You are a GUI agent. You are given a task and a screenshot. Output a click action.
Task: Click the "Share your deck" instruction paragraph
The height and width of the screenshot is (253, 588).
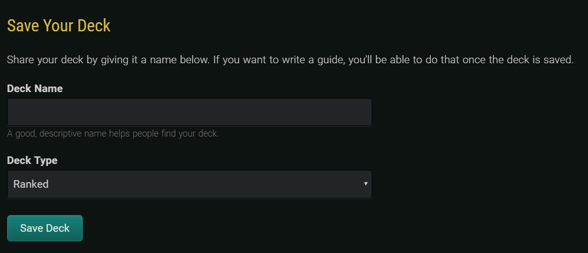click(290, 60)
